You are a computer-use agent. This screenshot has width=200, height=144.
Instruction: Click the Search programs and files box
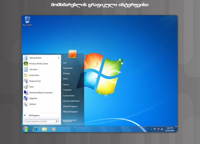[40, 121]
